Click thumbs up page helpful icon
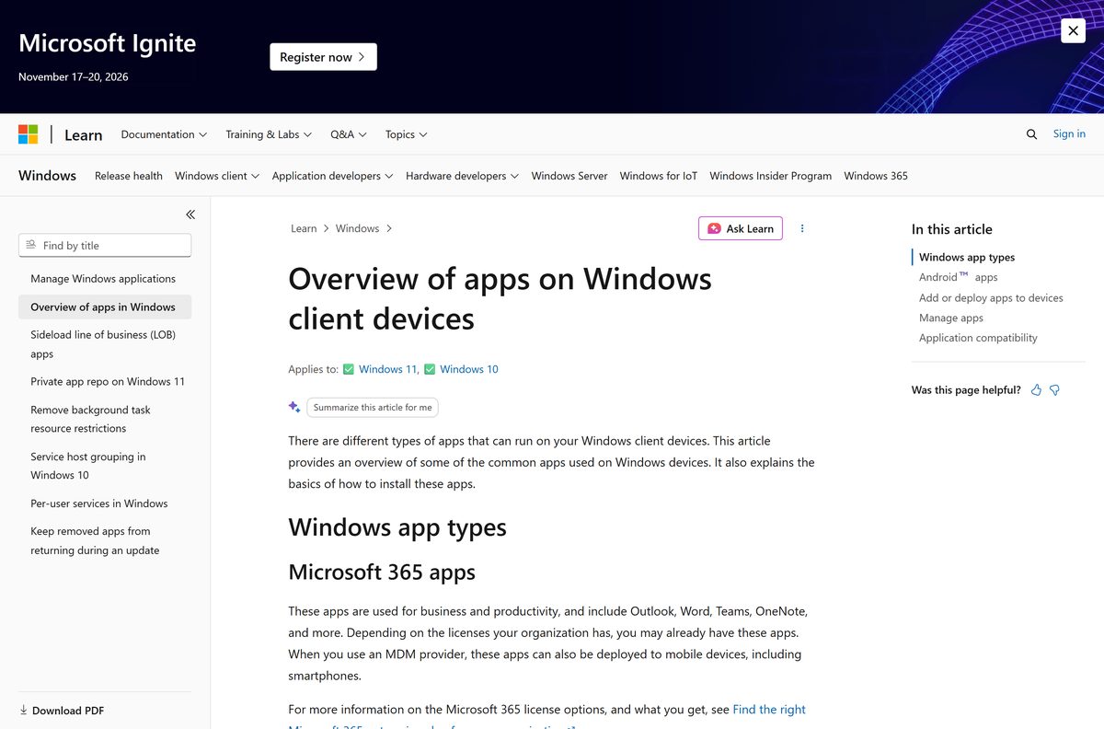Image resolution: width=1104 pixels, height=729 pixels. (x=1036, y=390)
